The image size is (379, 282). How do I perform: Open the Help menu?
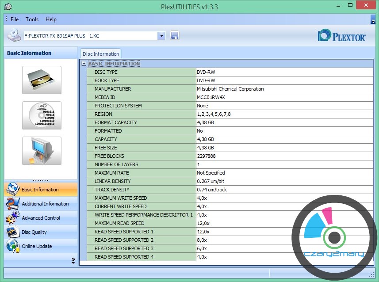point(51,19)
